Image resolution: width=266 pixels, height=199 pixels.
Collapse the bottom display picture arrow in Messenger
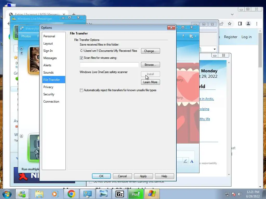coord(21,136)
